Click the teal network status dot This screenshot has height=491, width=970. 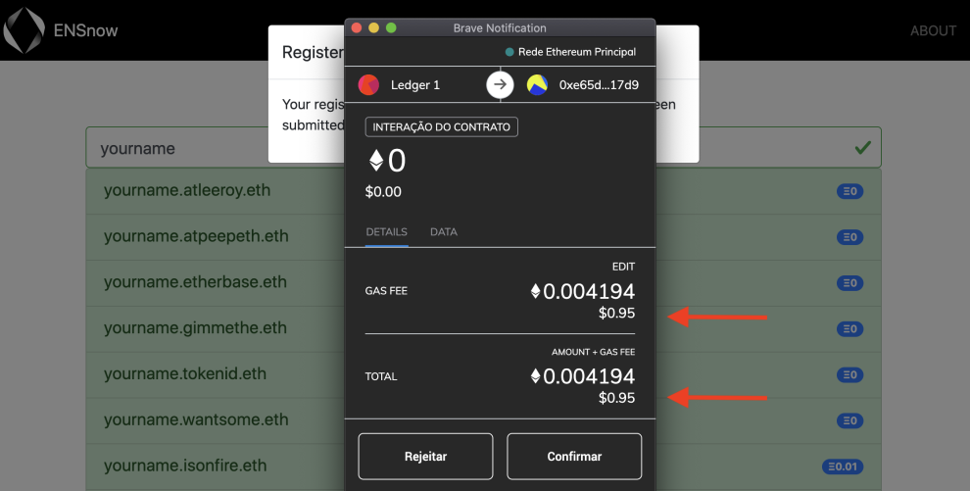pyautogui.click(x=509, y=52)
